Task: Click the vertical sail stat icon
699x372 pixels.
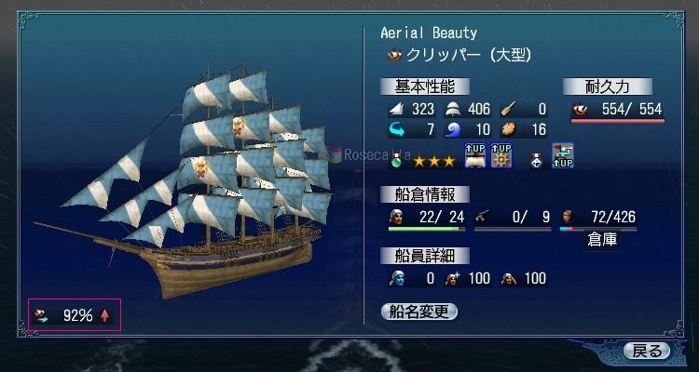Action: (x=396, y=110)
